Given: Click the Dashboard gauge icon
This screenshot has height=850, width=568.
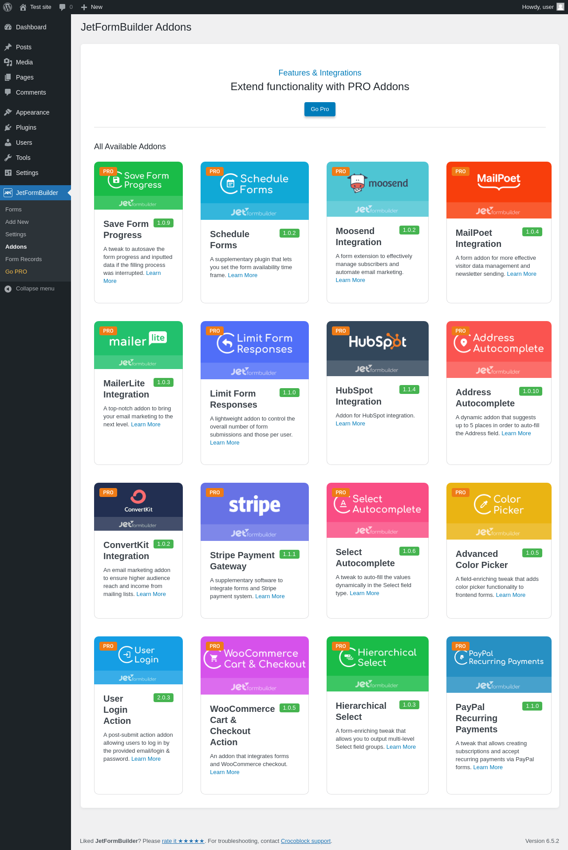Looking at the screenshot, I should [8, 27].
